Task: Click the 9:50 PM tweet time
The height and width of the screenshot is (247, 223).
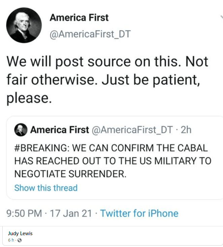Action: 24,213
